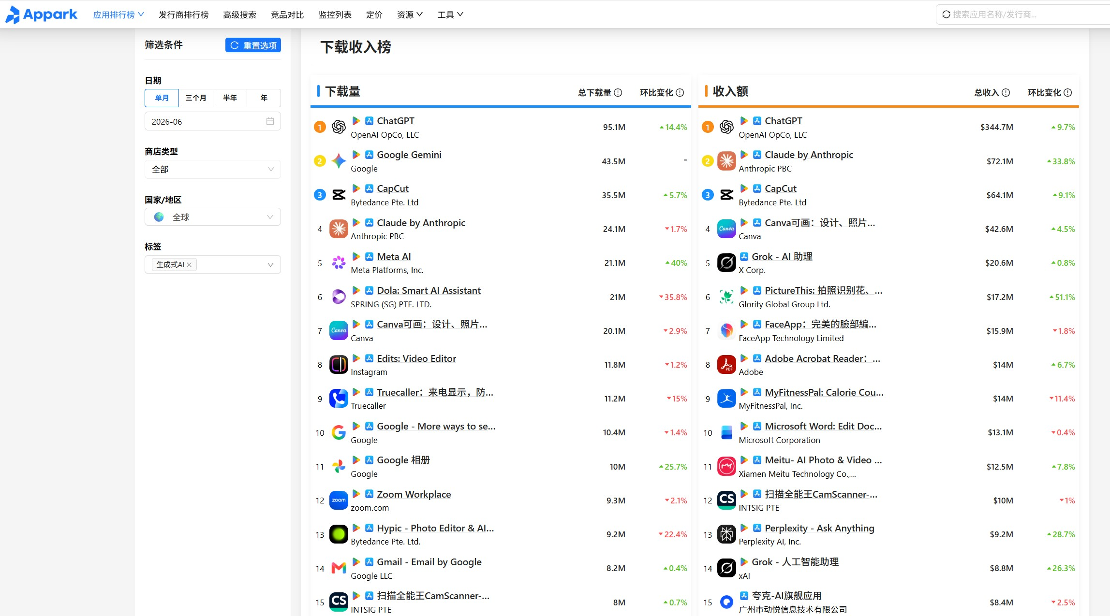Image resolution: width=1110 pixels, height=616 pixels.
Task: Open 夸克 app icon in revenue list
Action: coord(726,602)
